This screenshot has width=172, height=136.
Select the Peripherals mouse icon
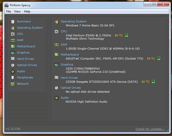pyautogui.click(x=12, y=77)
